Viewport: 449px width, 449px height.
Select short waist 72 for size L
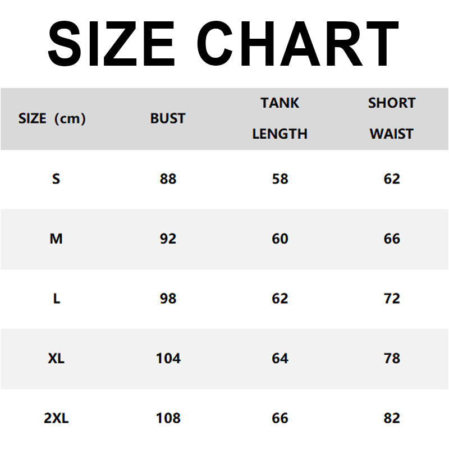pyautogui.click(x=392, y=299)
